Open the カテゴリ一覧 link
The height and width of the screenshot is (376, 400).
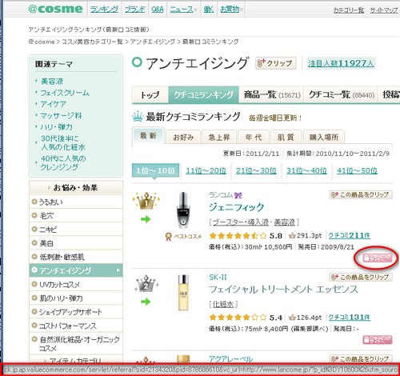coord(349,10)
